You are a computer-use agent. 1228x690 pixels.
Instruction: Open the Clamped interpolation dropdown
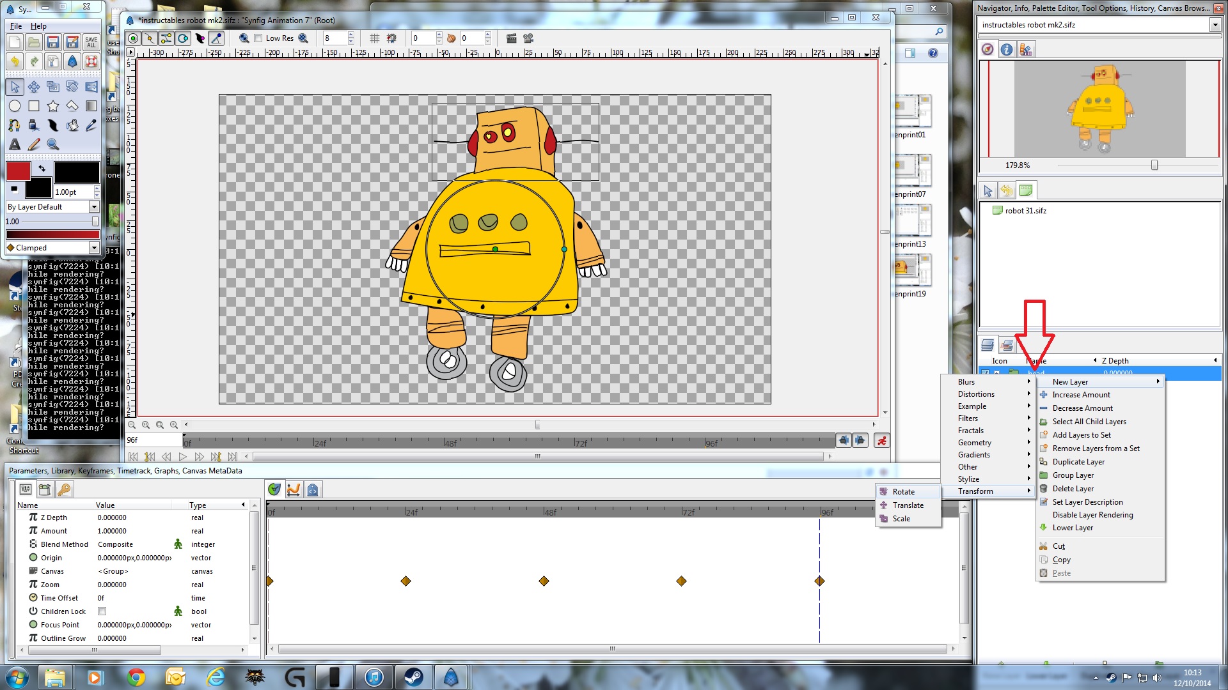coord(52,248)
